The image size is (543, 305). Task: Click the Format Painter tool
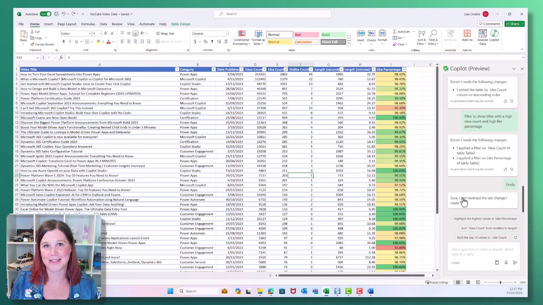click(43, 44)
